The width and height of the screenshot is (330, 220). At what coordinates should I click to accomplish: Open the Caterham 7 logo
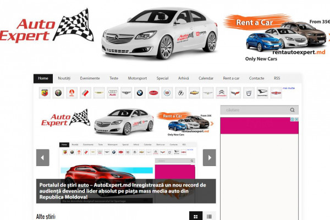click(180, 92)
